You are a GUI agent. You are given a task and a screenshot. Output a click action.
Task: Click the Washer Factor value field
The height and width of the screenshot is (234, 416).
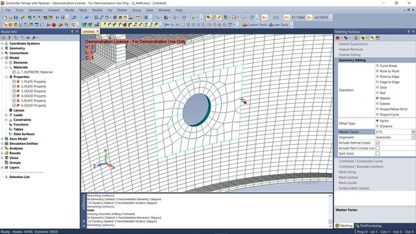pyautogui.click(x=393, y=132)
